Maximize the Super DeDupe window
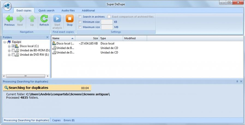 coord(229,2)
